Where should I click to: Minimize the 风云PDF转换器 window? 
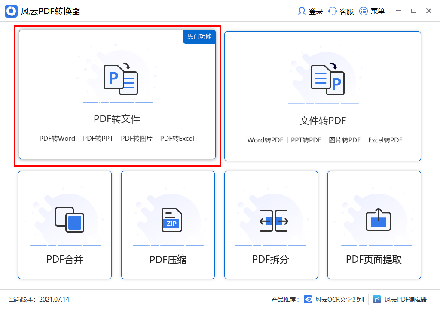[398, 11]
